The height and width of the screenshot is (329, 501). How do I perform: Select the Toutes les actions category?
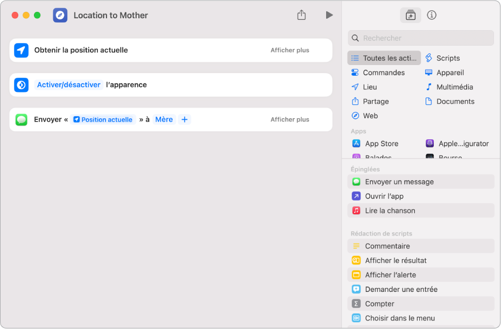384,58
